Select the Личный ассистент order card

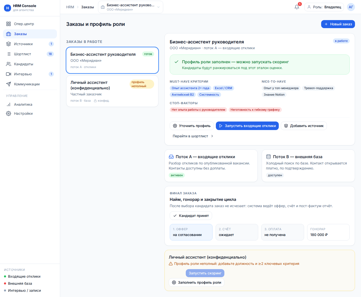click(x=112, y=91)
